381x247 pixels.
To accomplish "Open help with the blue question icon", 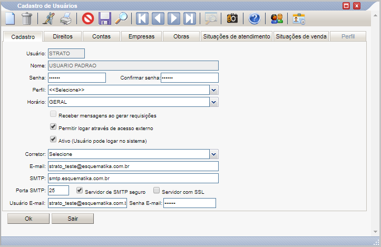I will (x=255, y=18).
